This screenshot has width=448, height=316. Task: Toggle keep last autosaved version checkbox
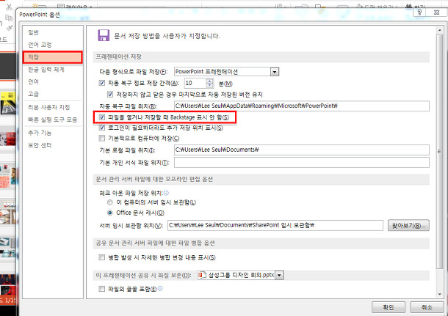tap(110, 94)
